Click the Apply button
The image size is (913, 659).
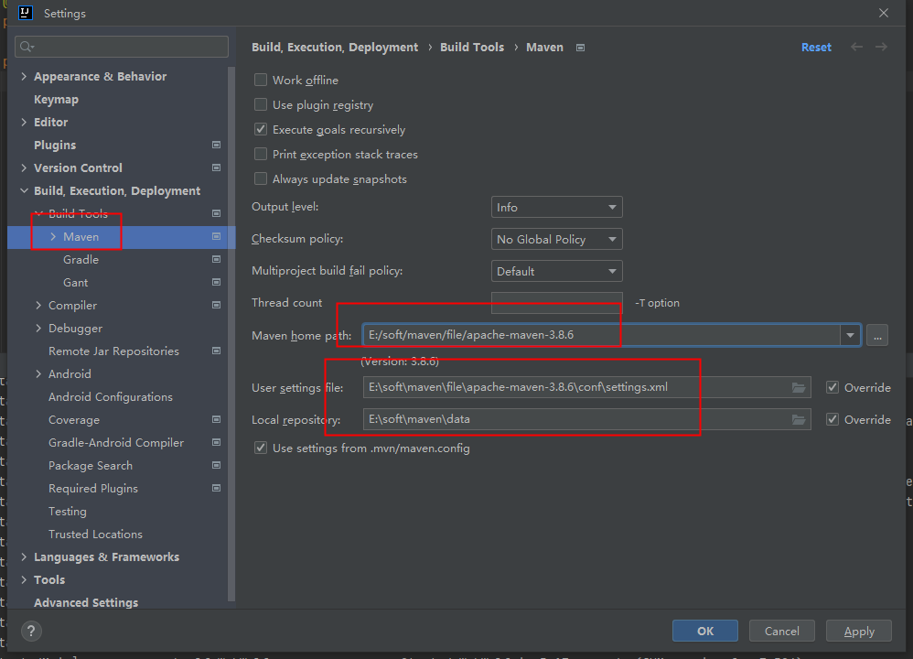tap(859, 631)
